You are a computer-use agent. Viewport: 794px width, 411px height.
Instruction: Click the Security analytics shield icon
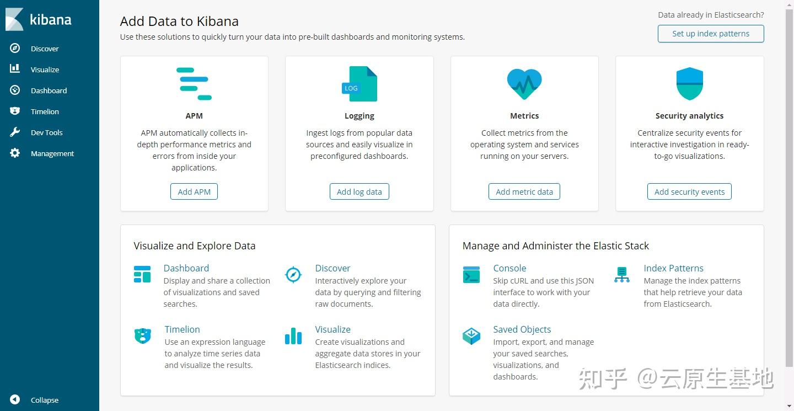click(689, 84)
